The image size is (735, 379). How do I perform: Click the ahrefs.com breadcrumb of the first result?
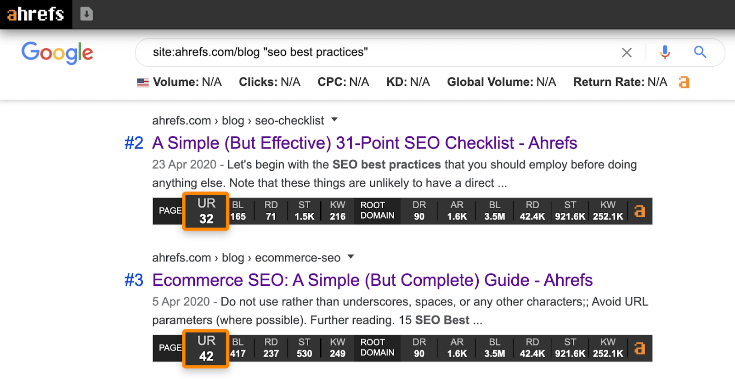181,120
